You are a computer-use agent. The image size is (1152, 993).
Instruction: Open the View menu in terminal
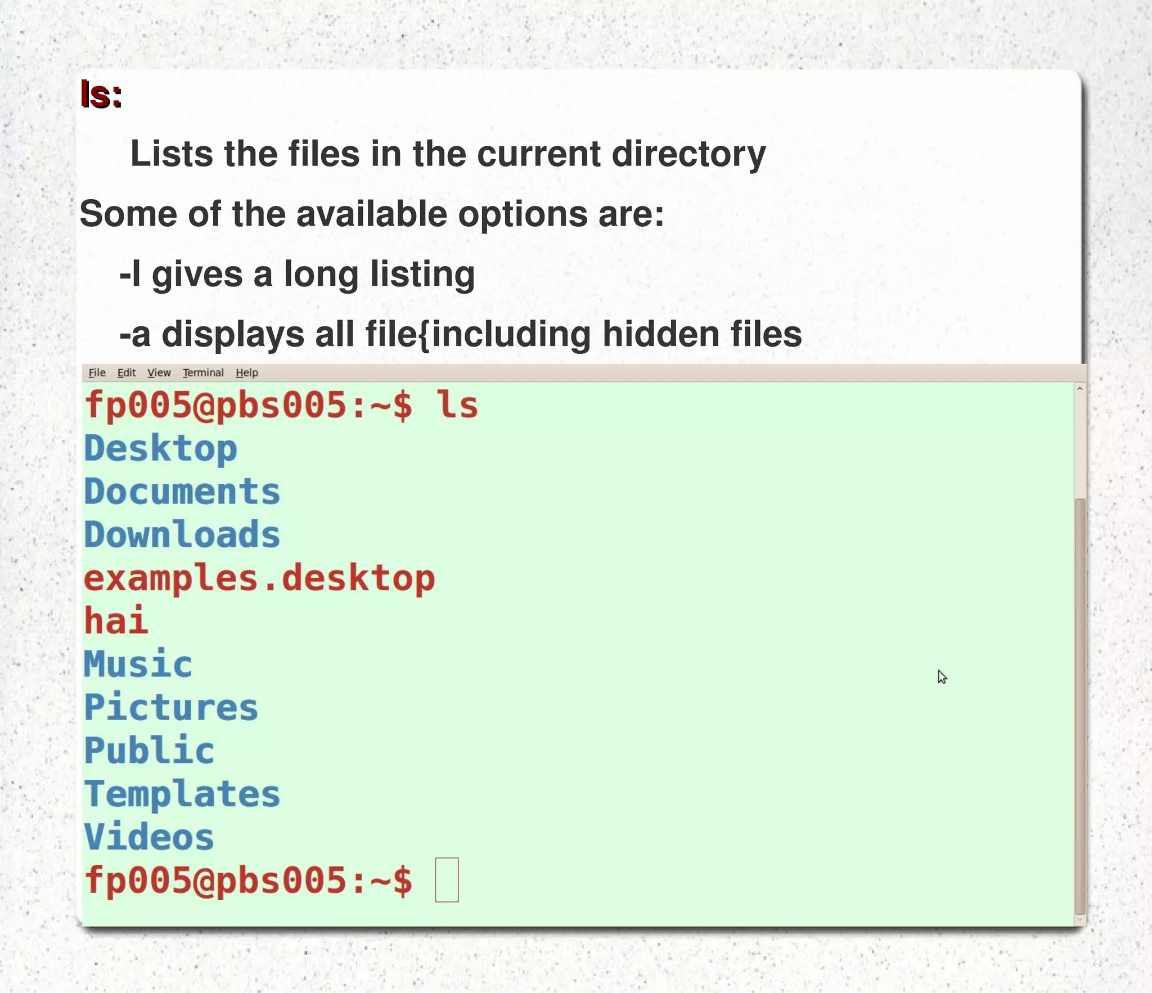pos(159,372)
